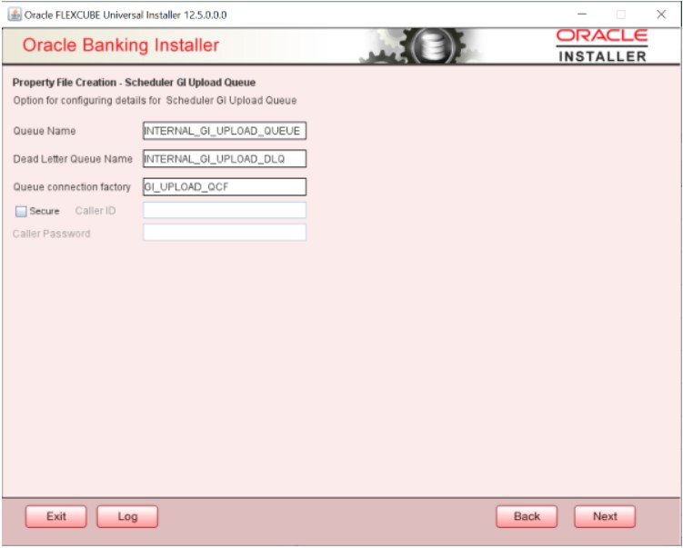
Task: Click the Maximize window button
Action: pos(621,15)
